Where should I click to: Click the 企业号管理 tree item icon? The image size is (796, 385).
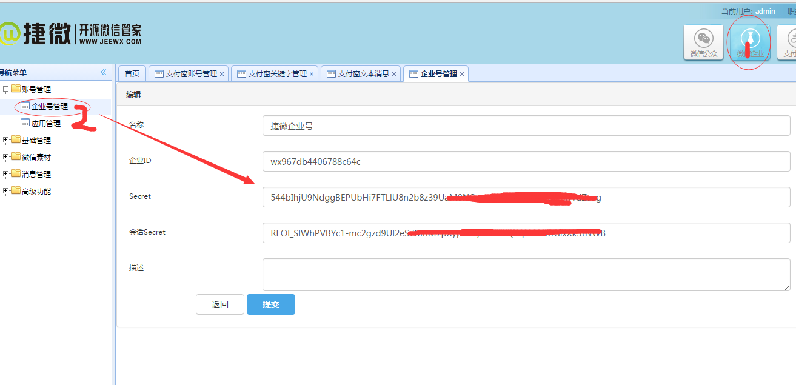(x=25, y=105)
